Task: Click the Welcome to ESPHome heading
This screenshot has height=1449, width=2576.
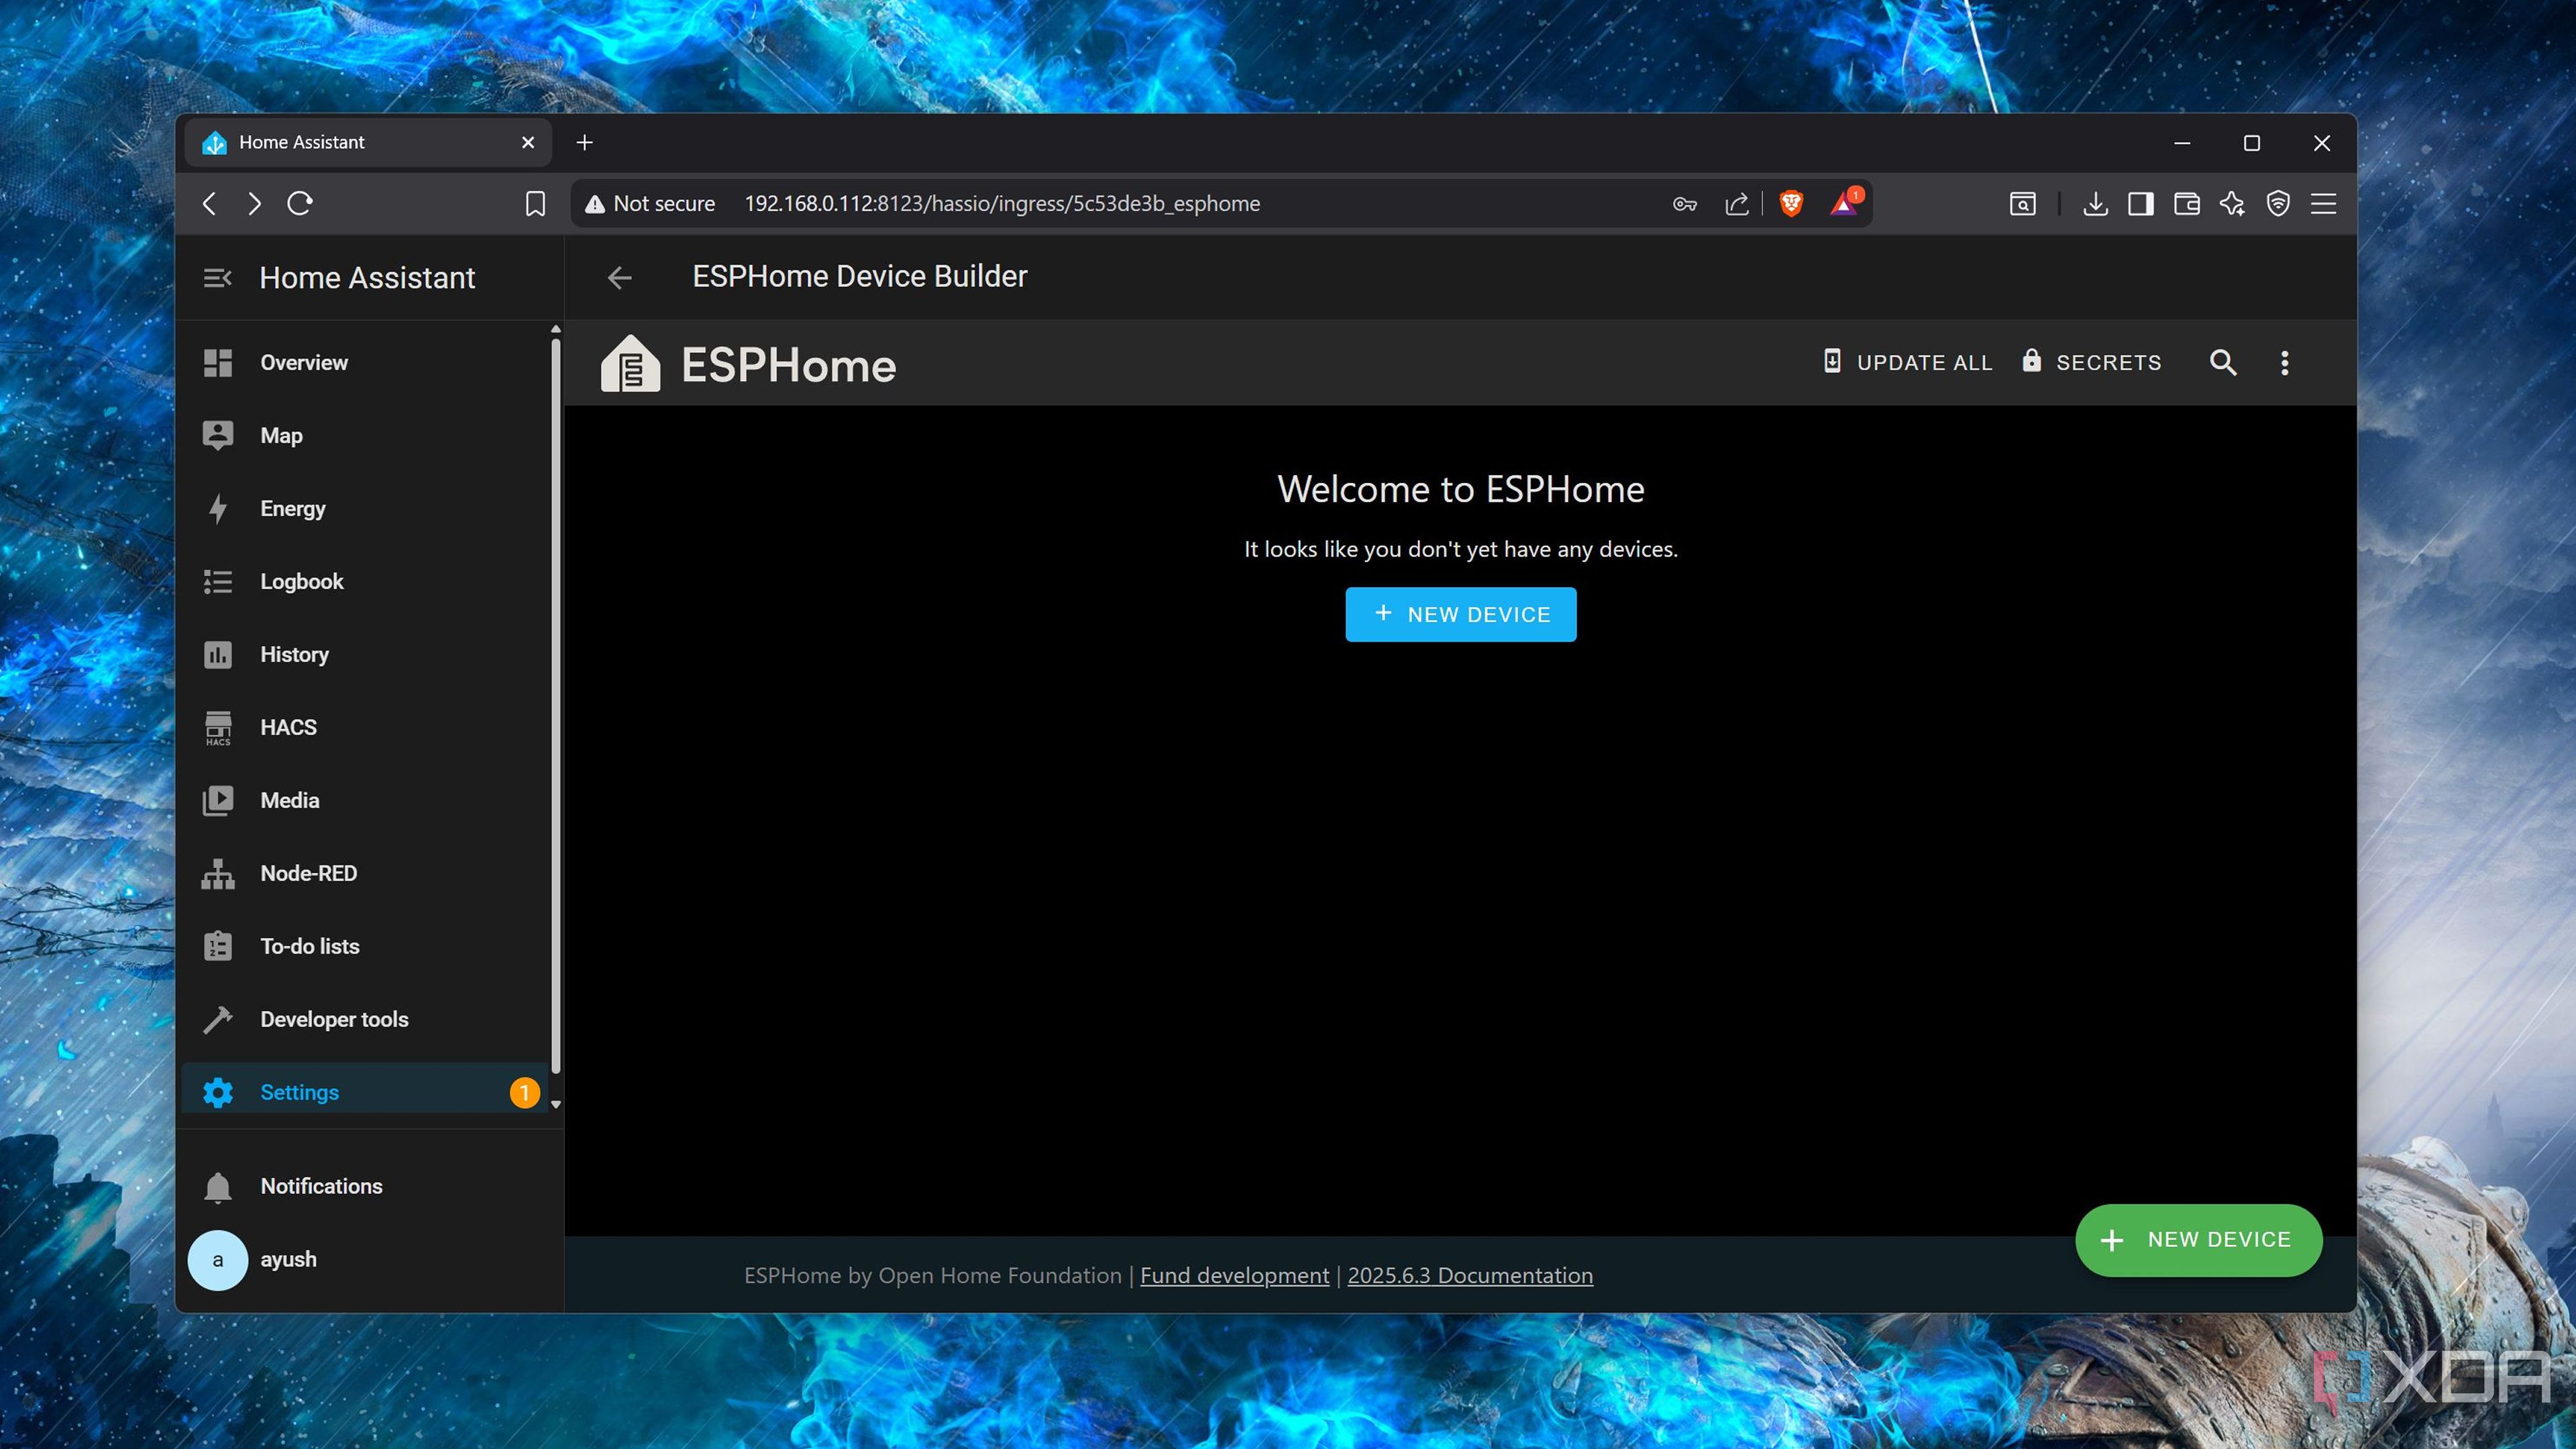Action: click(x=1460, y=490)
